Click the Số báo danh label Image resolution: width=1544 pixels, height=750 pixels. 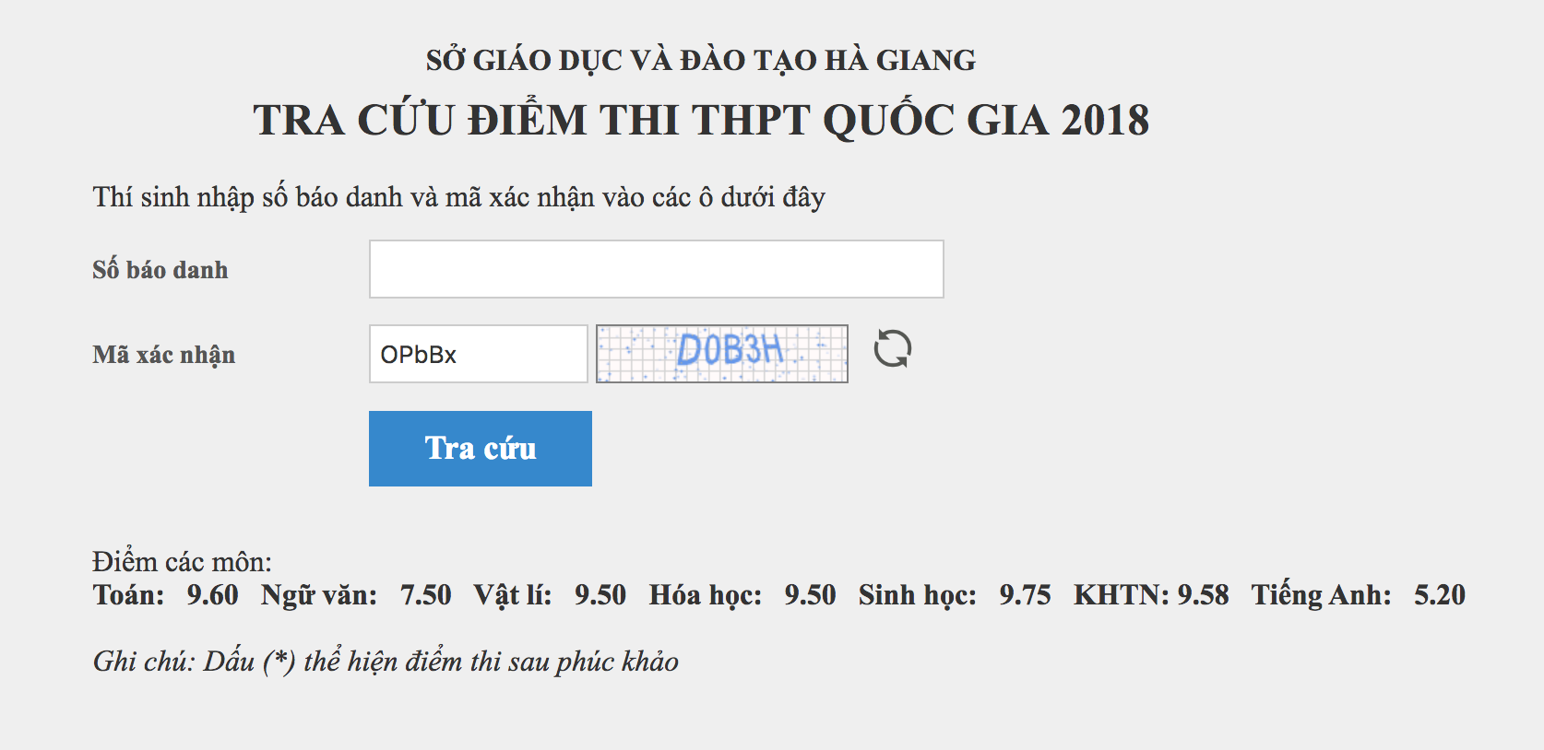(160, 270)
